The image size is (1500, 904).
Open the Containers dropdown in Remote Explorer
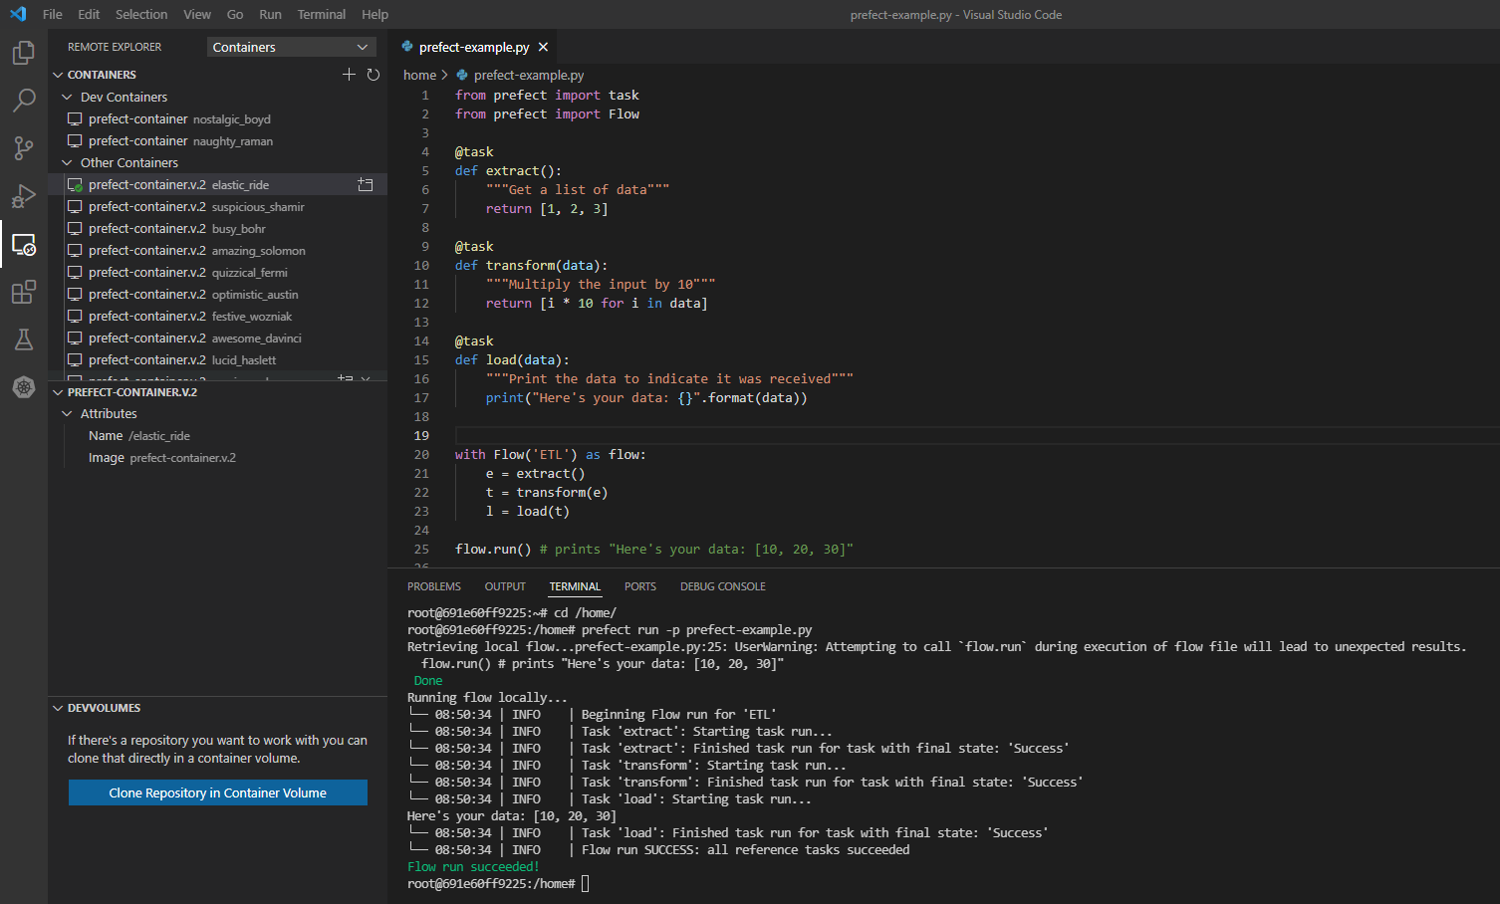(x=292, y=47)
